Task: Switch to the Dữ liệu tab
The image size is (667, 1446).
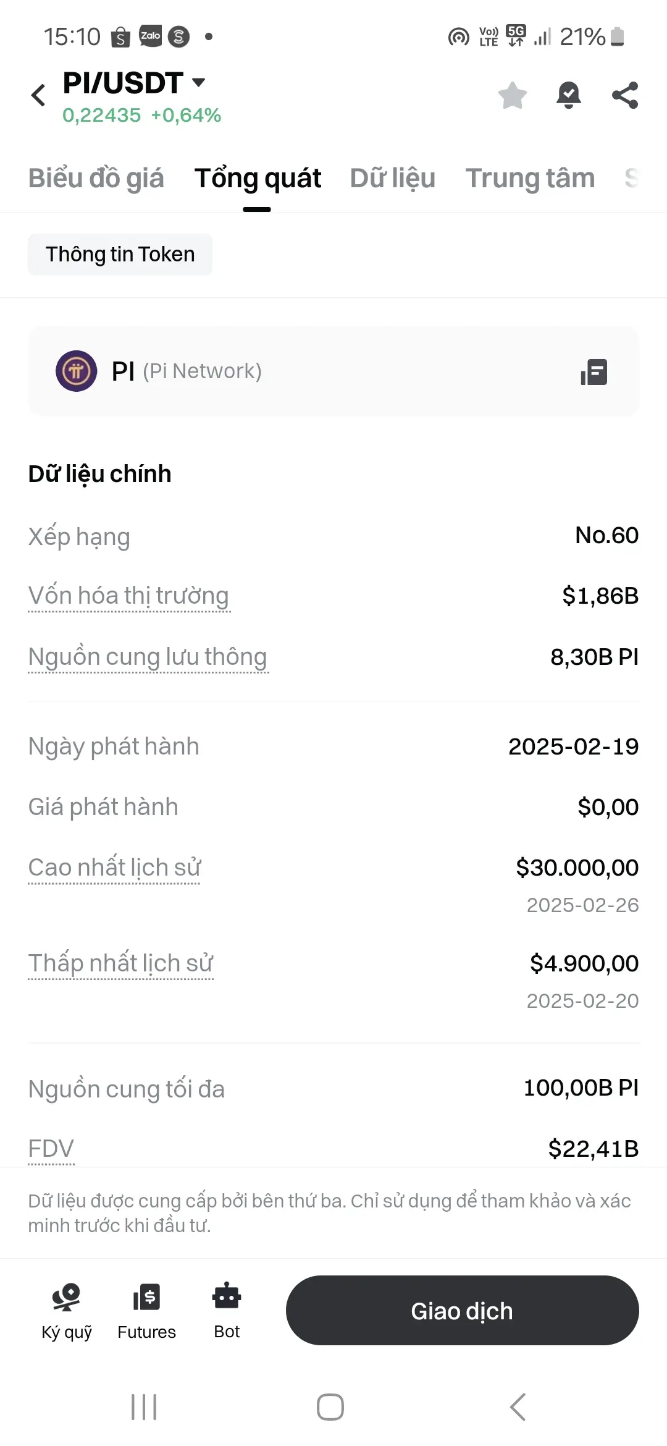Action: [393, 178]
